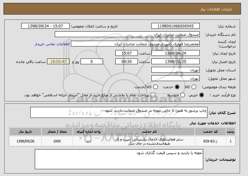
Task: Click service code cell ژ-82-829
Action: pyautogui.click(x=210, y=141)
